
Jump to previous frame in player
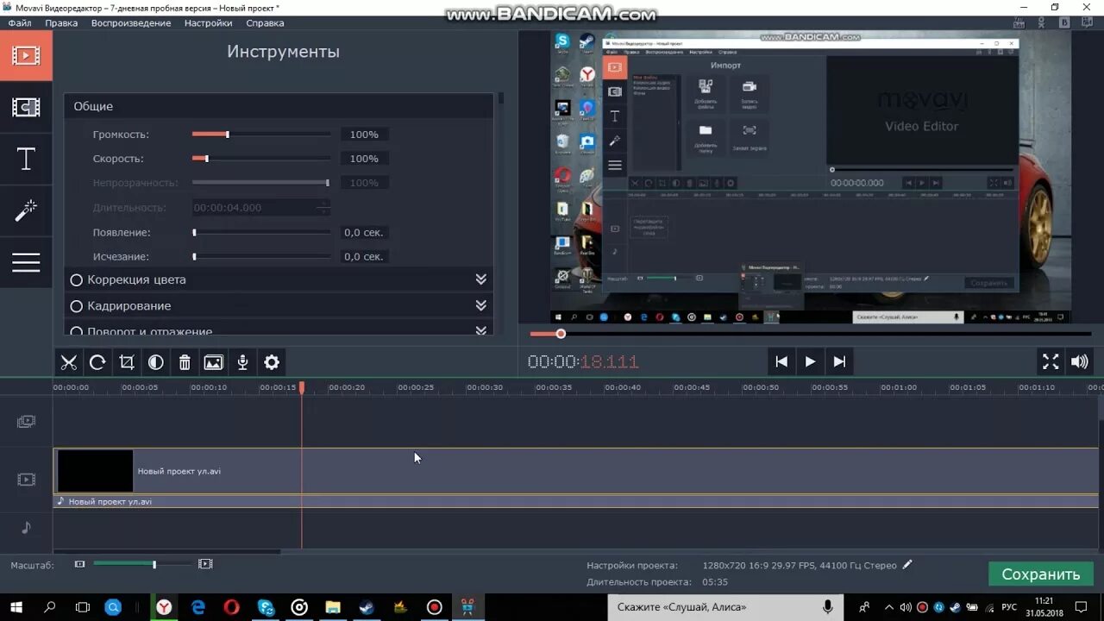coord(781,361)
